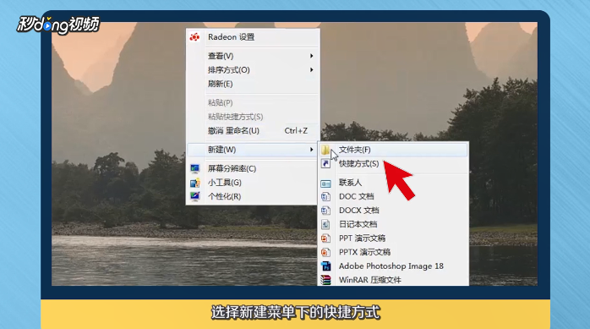Click the PPTX presentation icon
This screenshot has width=590, height=329.
[325, 252]
